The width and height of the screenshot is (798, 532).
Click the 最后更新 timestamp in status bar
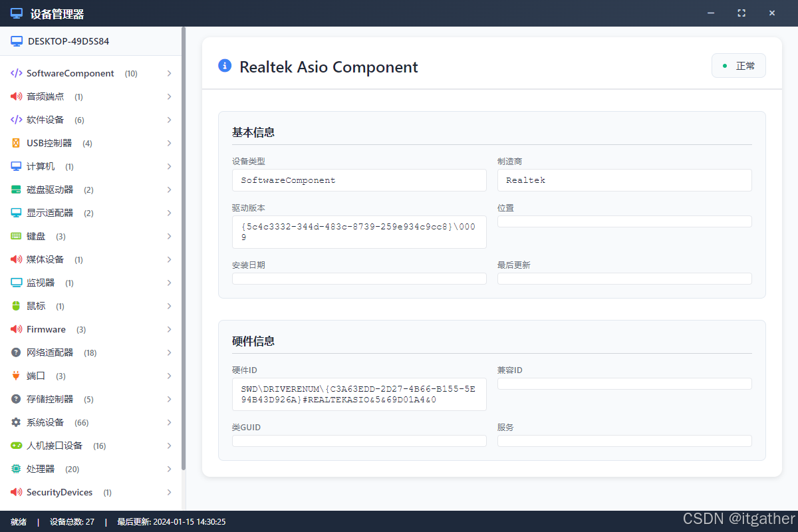point(172,522)
